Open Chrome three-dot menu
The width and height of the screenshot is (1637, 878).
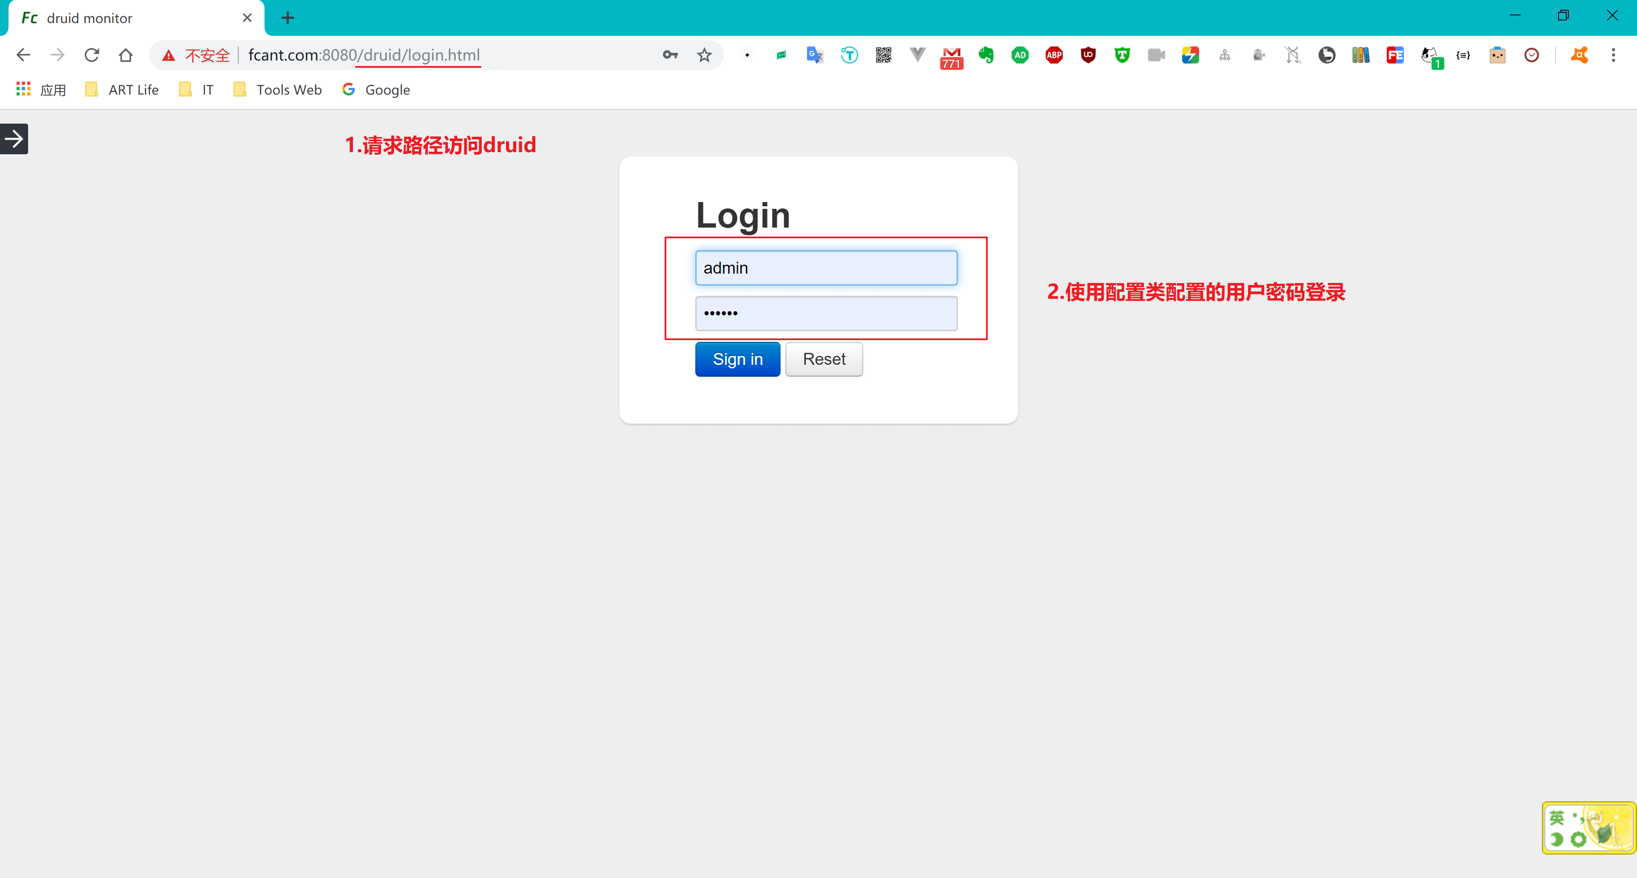coord(1613,55)
